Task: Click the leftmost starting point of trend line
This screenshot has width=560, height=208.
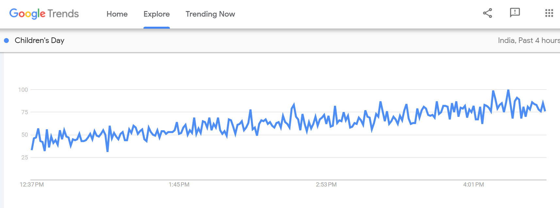Action: click(32, 149)
